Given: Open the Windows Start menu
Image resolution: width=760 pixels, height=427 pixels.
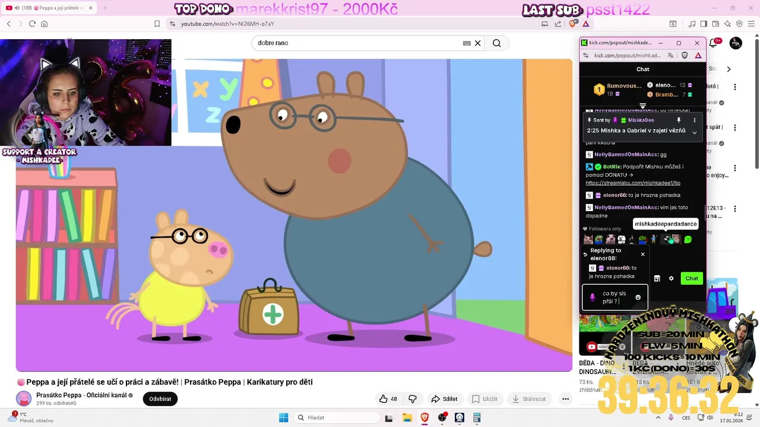Looking at the screenshot, I should point(284,418).
